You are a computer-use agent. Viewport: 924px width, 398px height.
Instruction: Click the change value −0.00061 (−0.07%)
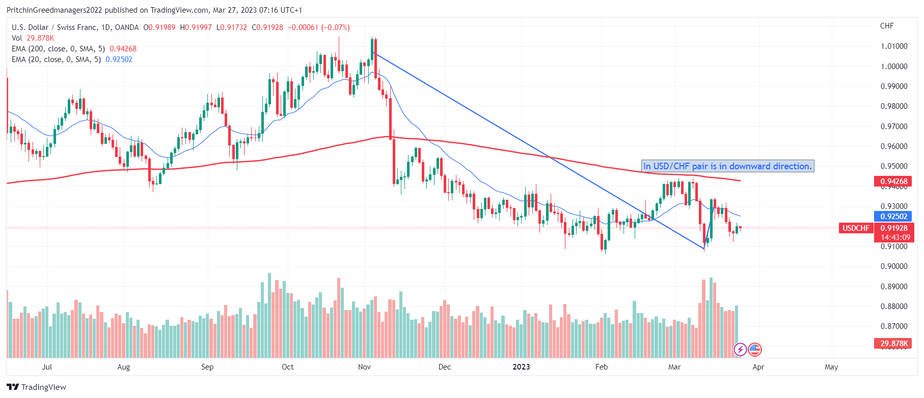tap(319, 27)
